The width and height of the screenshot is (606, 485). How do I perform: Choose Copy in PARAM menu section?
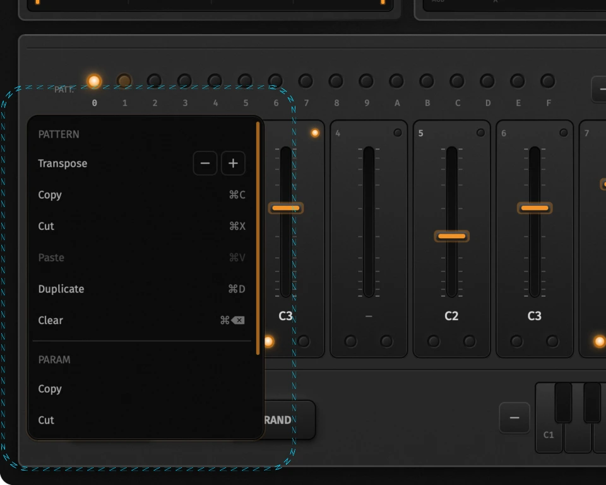point(142,389)
